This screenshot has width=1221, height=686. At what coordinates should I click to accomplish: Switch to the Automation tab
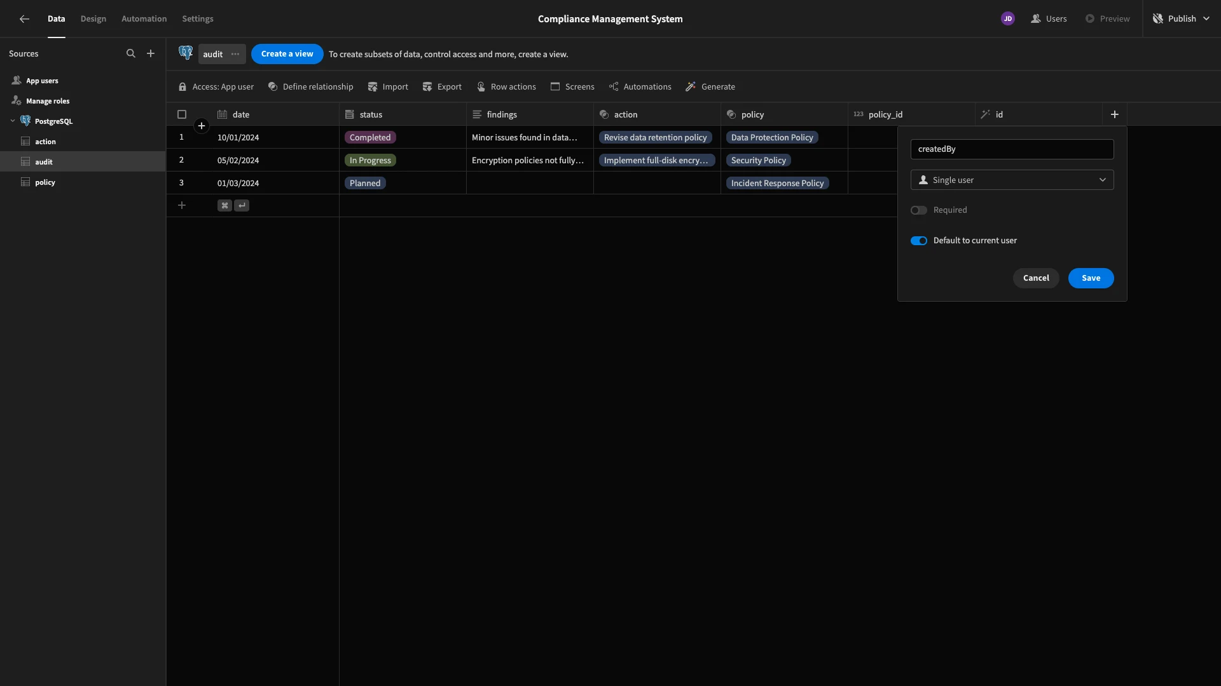[144, 19]
